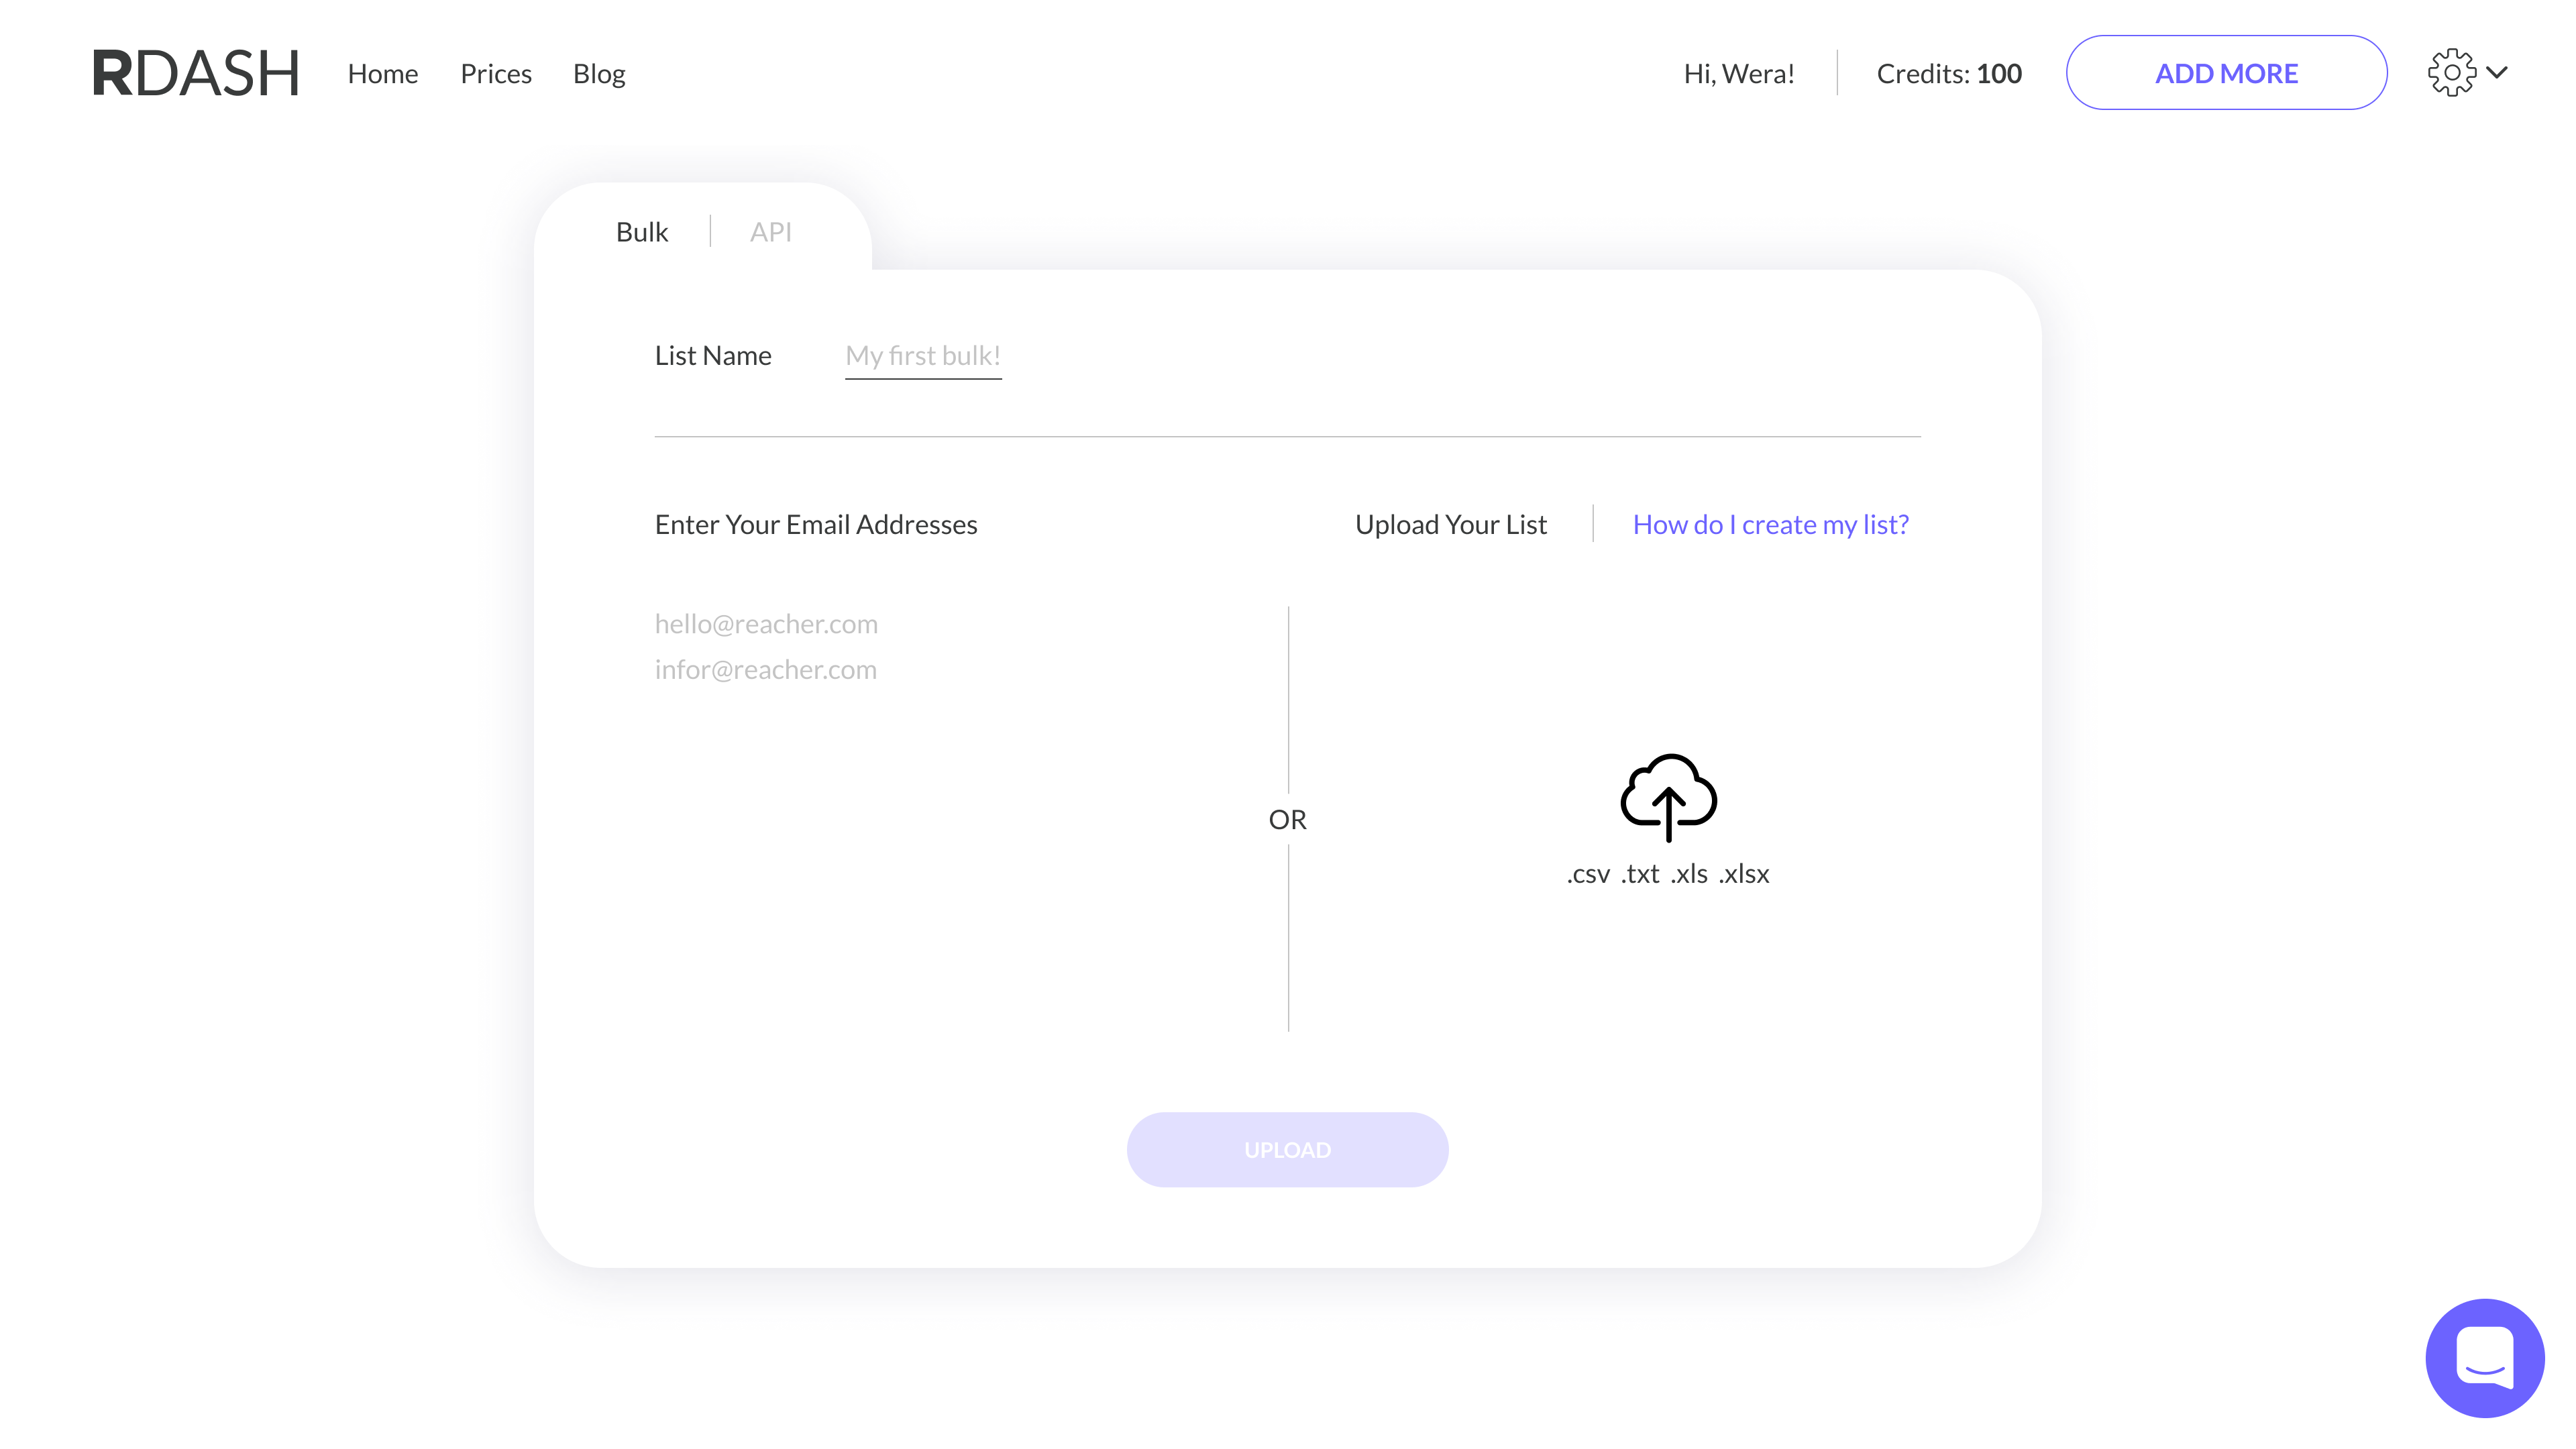The width and height of the screenshot is (2576, 1449).
Task: Go to the Home page
Action: point(383,73)
